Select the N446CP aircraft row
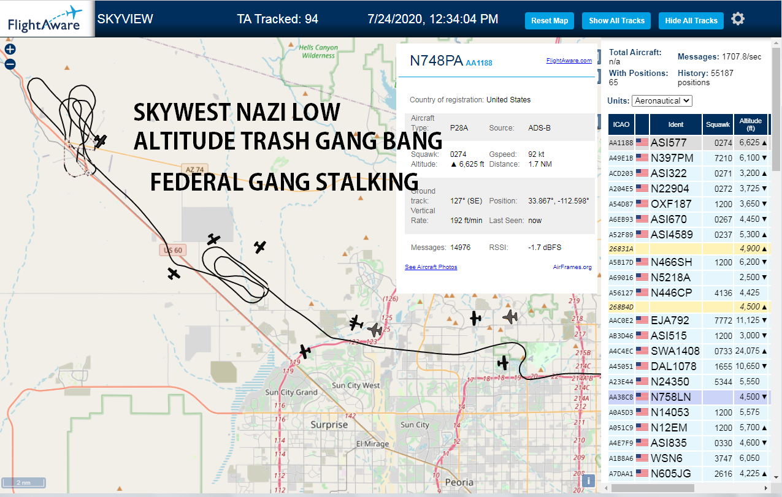The image size is (782, 497). coord(688,293)
